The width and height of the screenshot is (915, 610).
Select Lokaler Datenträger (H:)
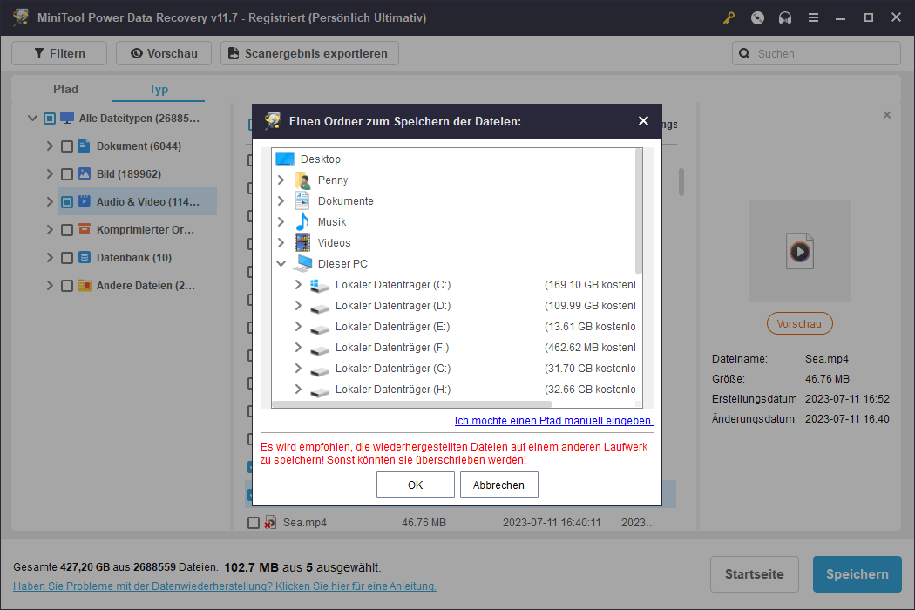coord(393,390)
